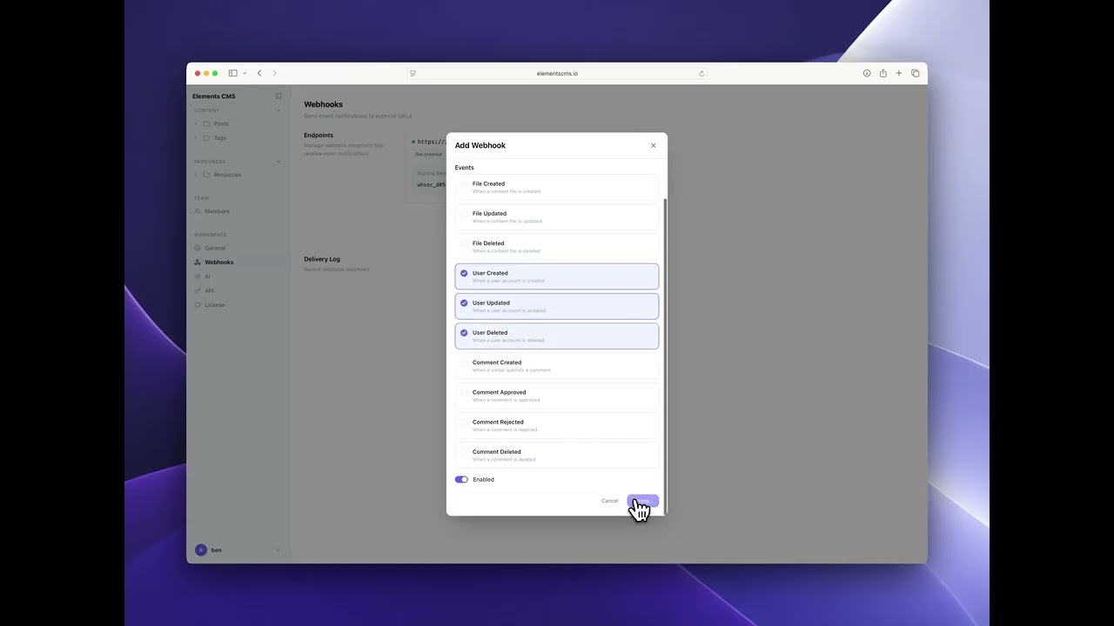The width and height of the screenshot is (1114, 626).
Task: Click Safari sidebar toggle icon
Action: [232, 73]
